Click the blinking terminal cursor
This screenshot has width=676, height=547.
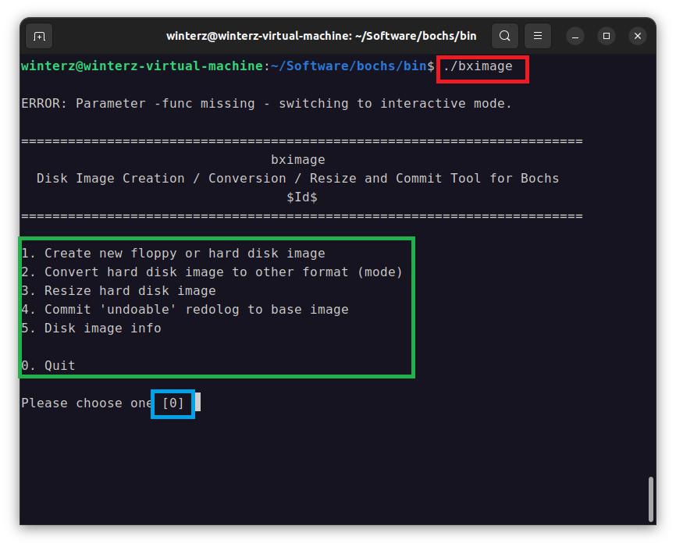(x=197, y=403)
